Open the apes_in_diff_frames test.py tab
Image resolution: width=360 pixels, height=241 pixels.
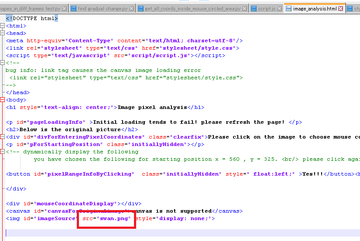(x=30, y=9)
